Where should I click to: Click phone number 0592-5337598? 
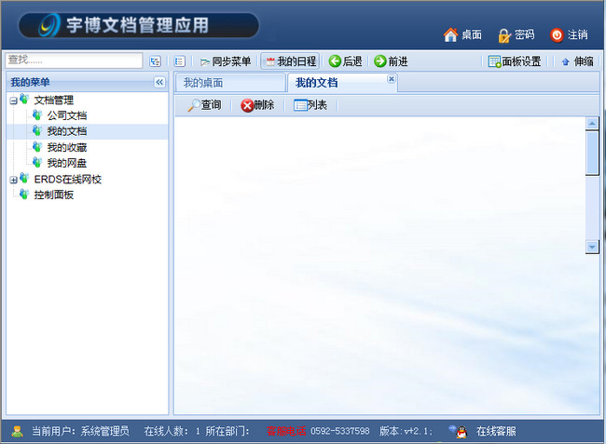pyautogui.click(x=340, y=431)
